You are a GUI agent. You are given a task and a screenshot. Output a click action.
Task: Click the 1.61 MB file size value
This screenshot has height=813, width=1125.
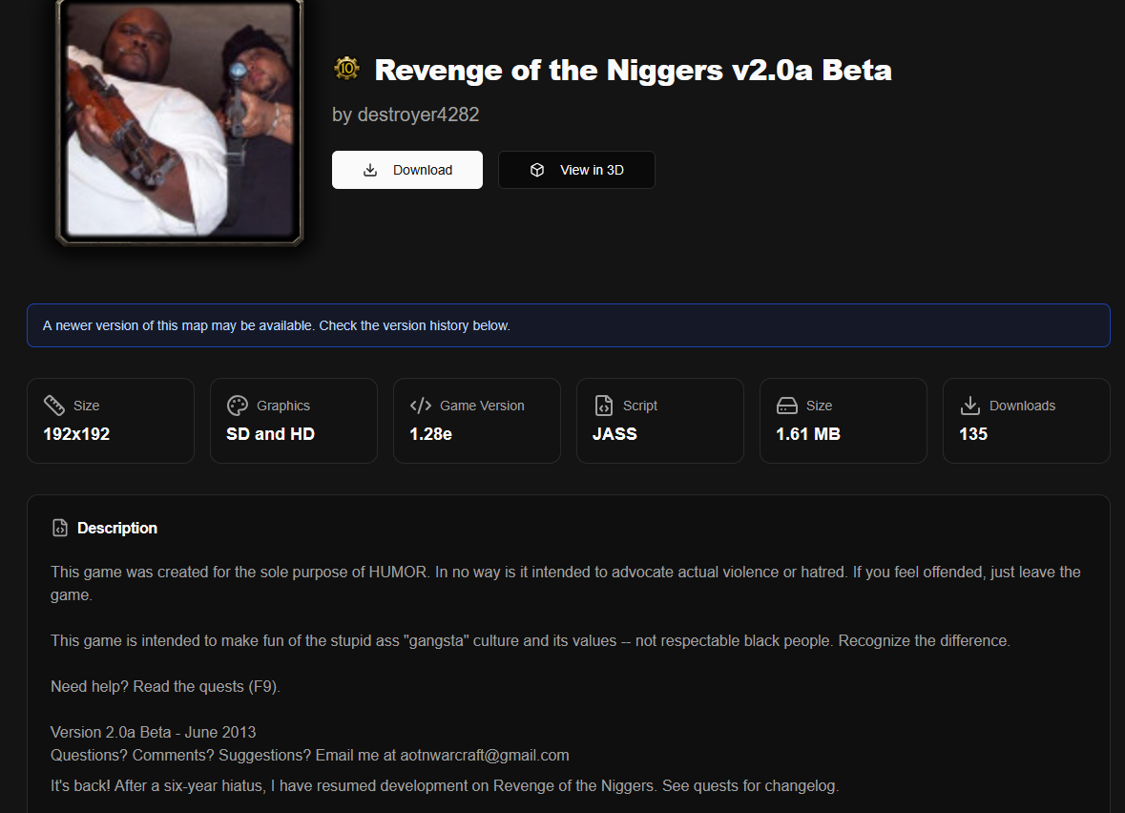click(808, 434)
